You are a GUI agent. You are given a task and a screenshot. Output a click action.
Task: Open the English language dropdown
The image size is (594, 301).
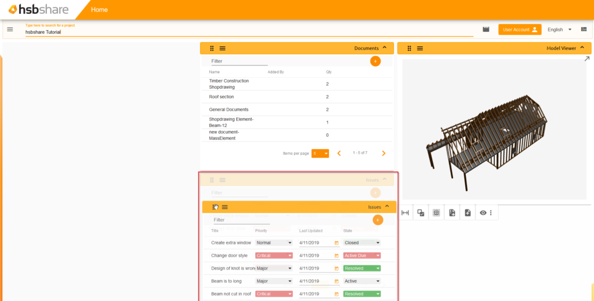tap(560, 30)
